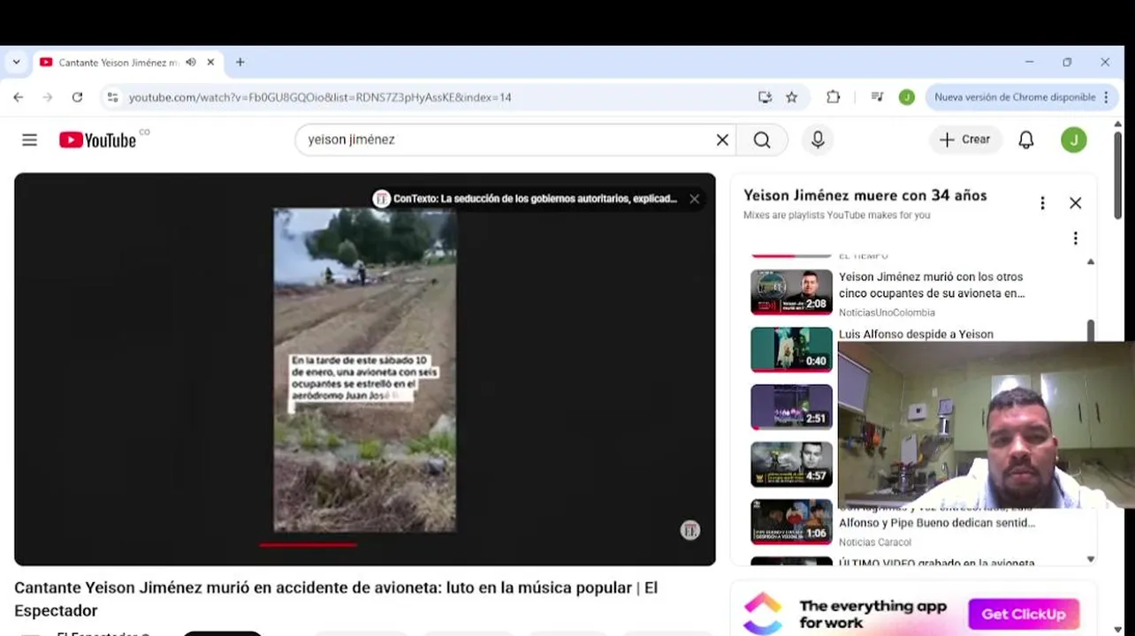The height and width of the screenshot is (636, 1135).
Task: Open a new browser tab
Action: coord(240,63)
